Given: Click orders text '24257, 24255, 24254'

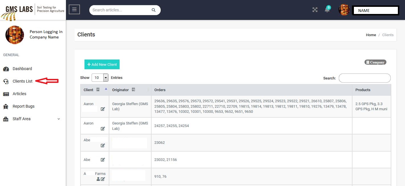Looking at the screenshot, I should pyautogui.click(x=172, y=126).
